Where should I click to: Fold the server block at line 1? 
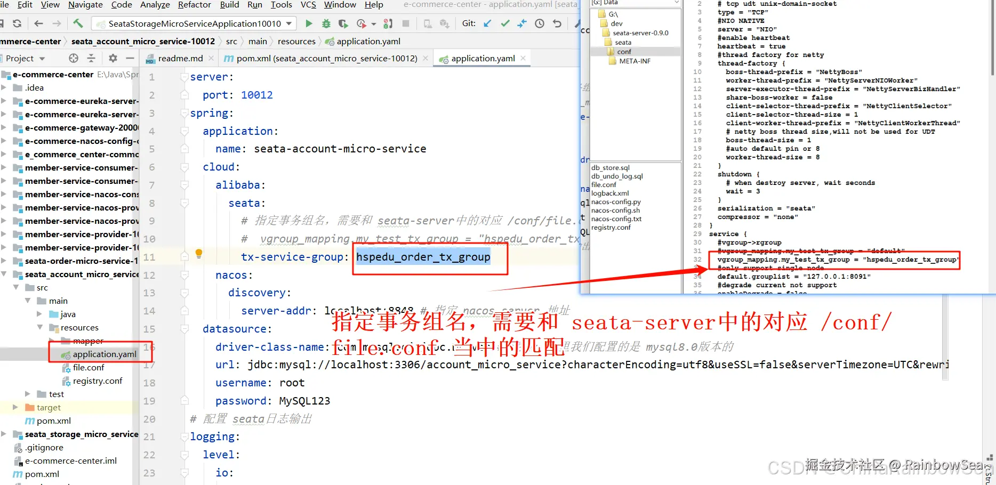click(x=184, y=77)
